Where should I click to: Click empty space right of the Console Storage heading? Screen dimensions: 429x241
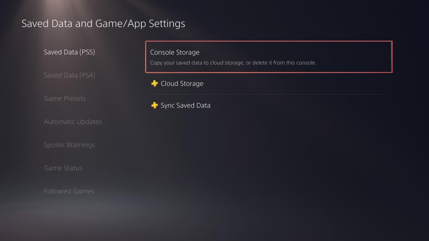293,53
